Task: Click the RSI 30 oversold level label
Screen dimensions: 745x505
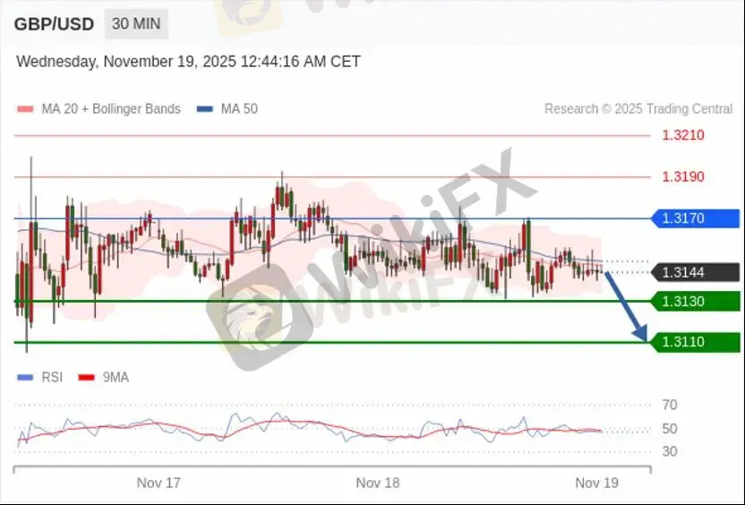Action: pyautogui.click(x=669, y=451)
